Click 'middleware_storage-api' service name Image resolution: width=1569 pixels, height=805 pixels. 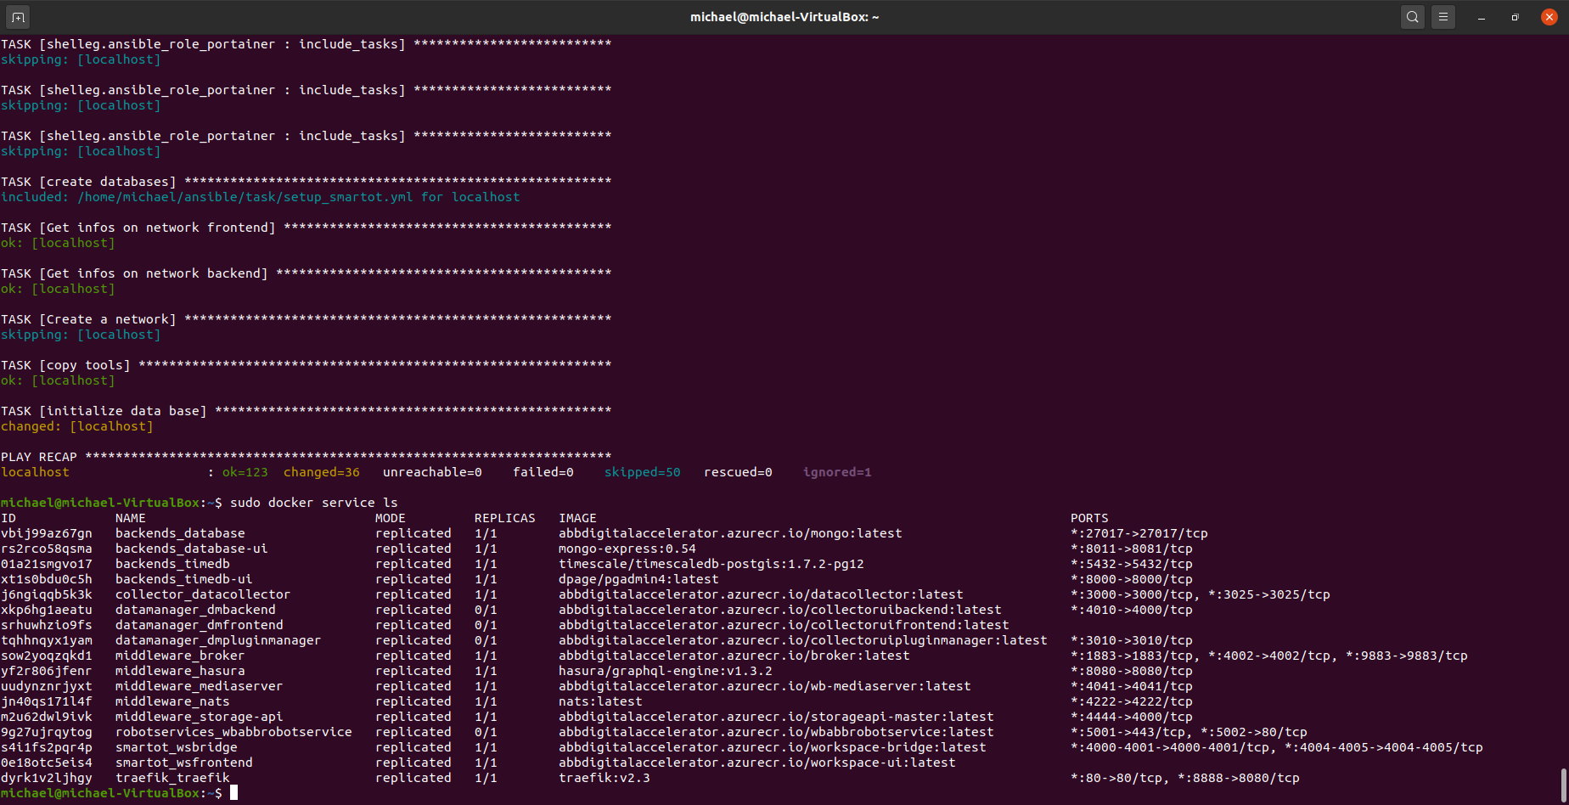tap(199, 717)
